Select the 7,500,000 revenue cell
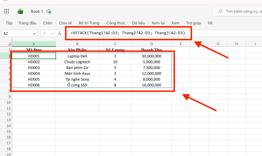 pos(151,68)
